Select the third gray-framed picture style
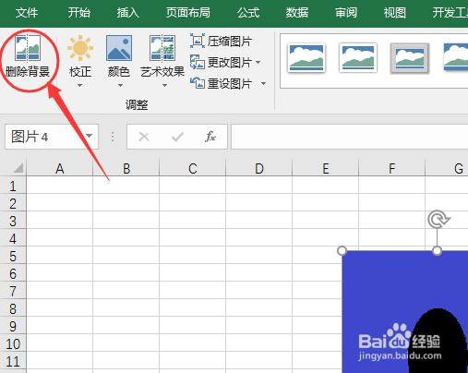 [x=410, y=58]
